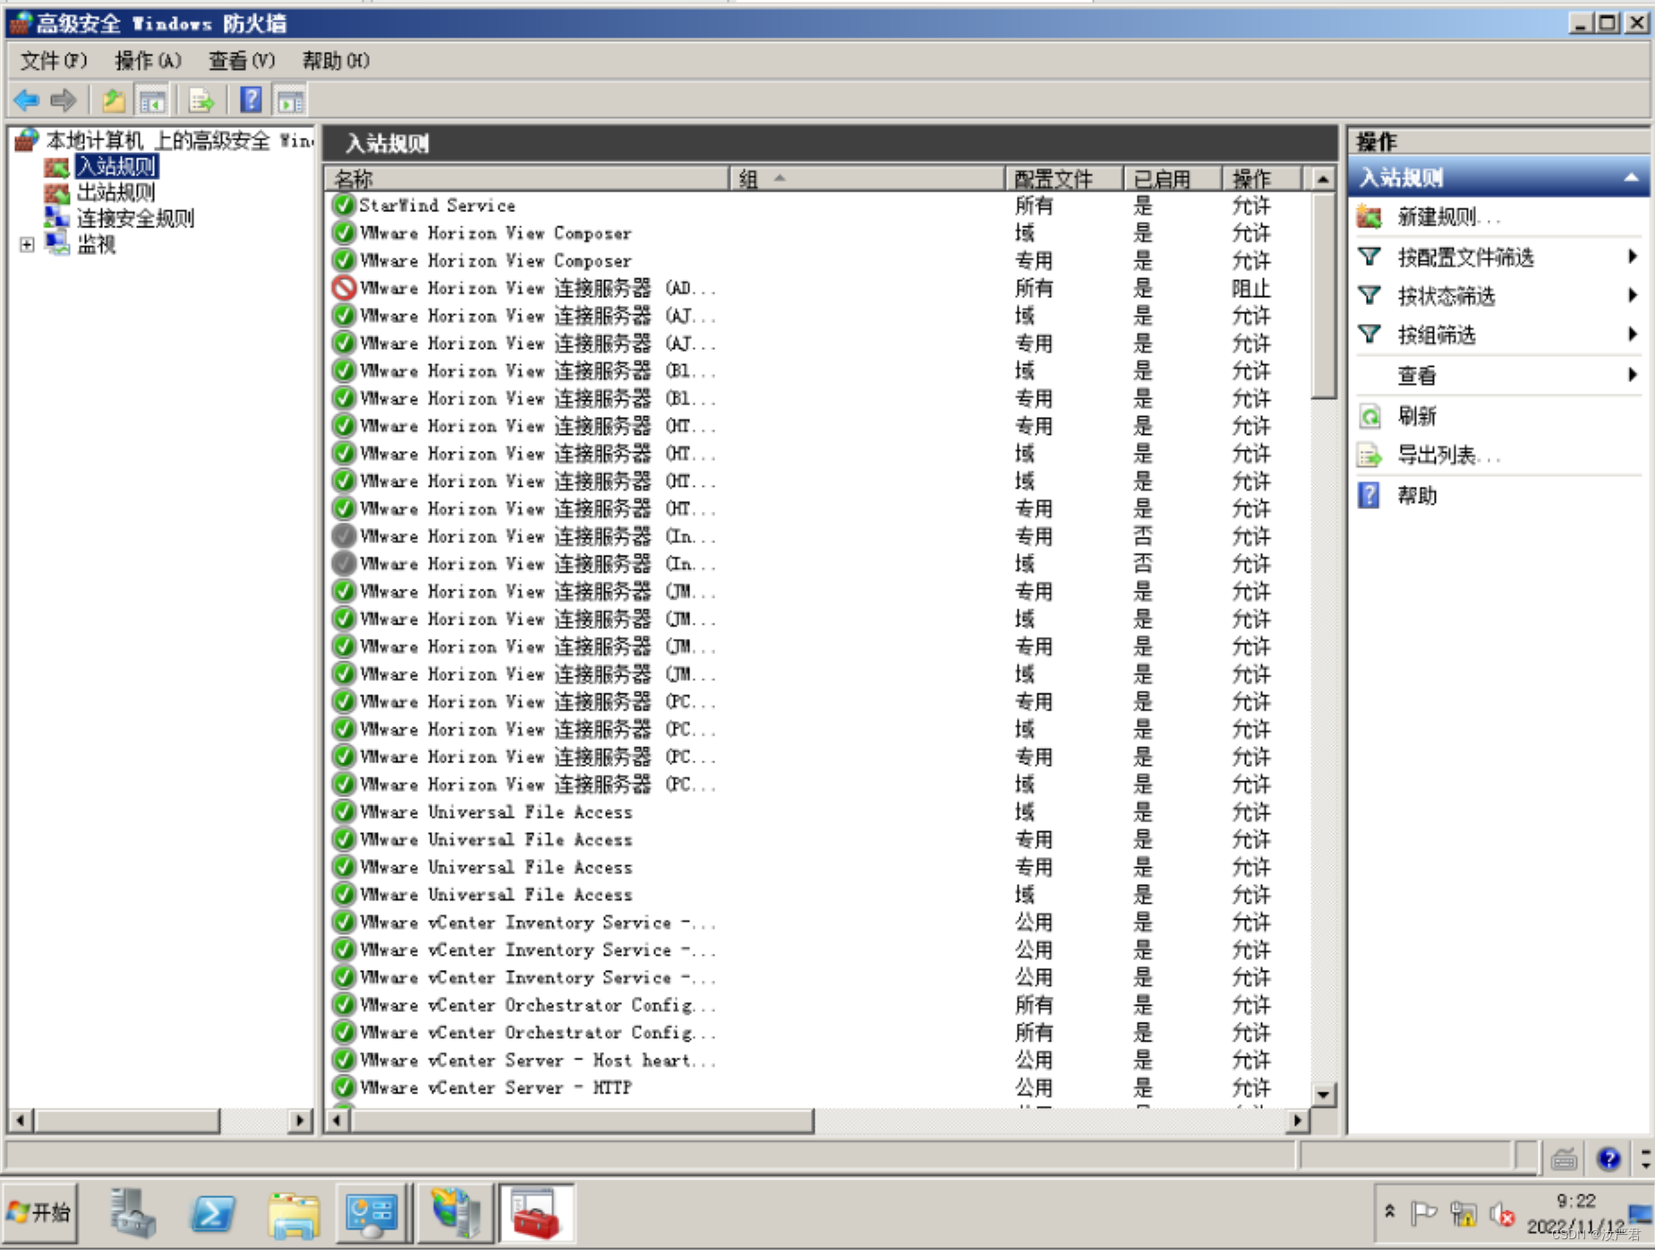Click the Back arrow toolbar icon
This screenshot has height=1250, width=1655.
[27, 99]
